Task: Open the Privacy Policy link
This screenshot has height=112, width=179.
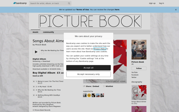Action: click(x=100, y=49)
